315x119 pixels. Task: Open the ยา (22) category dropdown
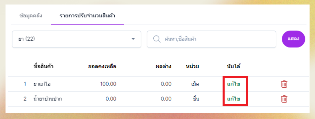(76, 39)
